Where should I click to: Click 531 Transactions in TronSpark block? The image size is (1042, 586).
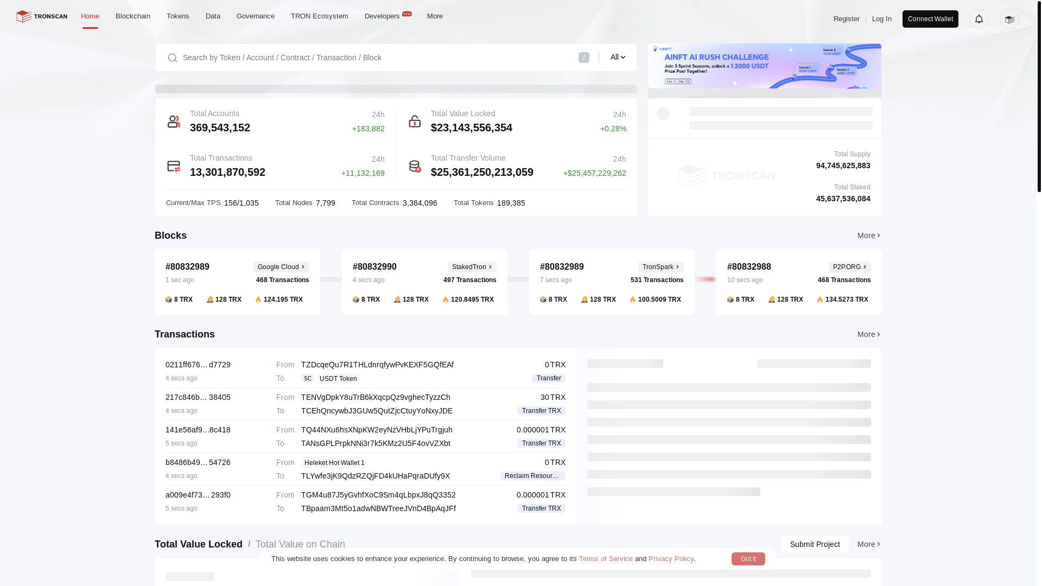[x=657, y=280]
